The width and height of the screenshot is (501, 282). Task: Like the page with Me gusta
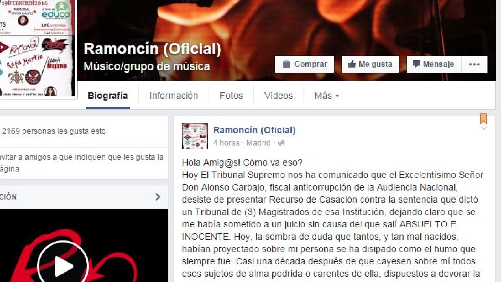(370, 64)
